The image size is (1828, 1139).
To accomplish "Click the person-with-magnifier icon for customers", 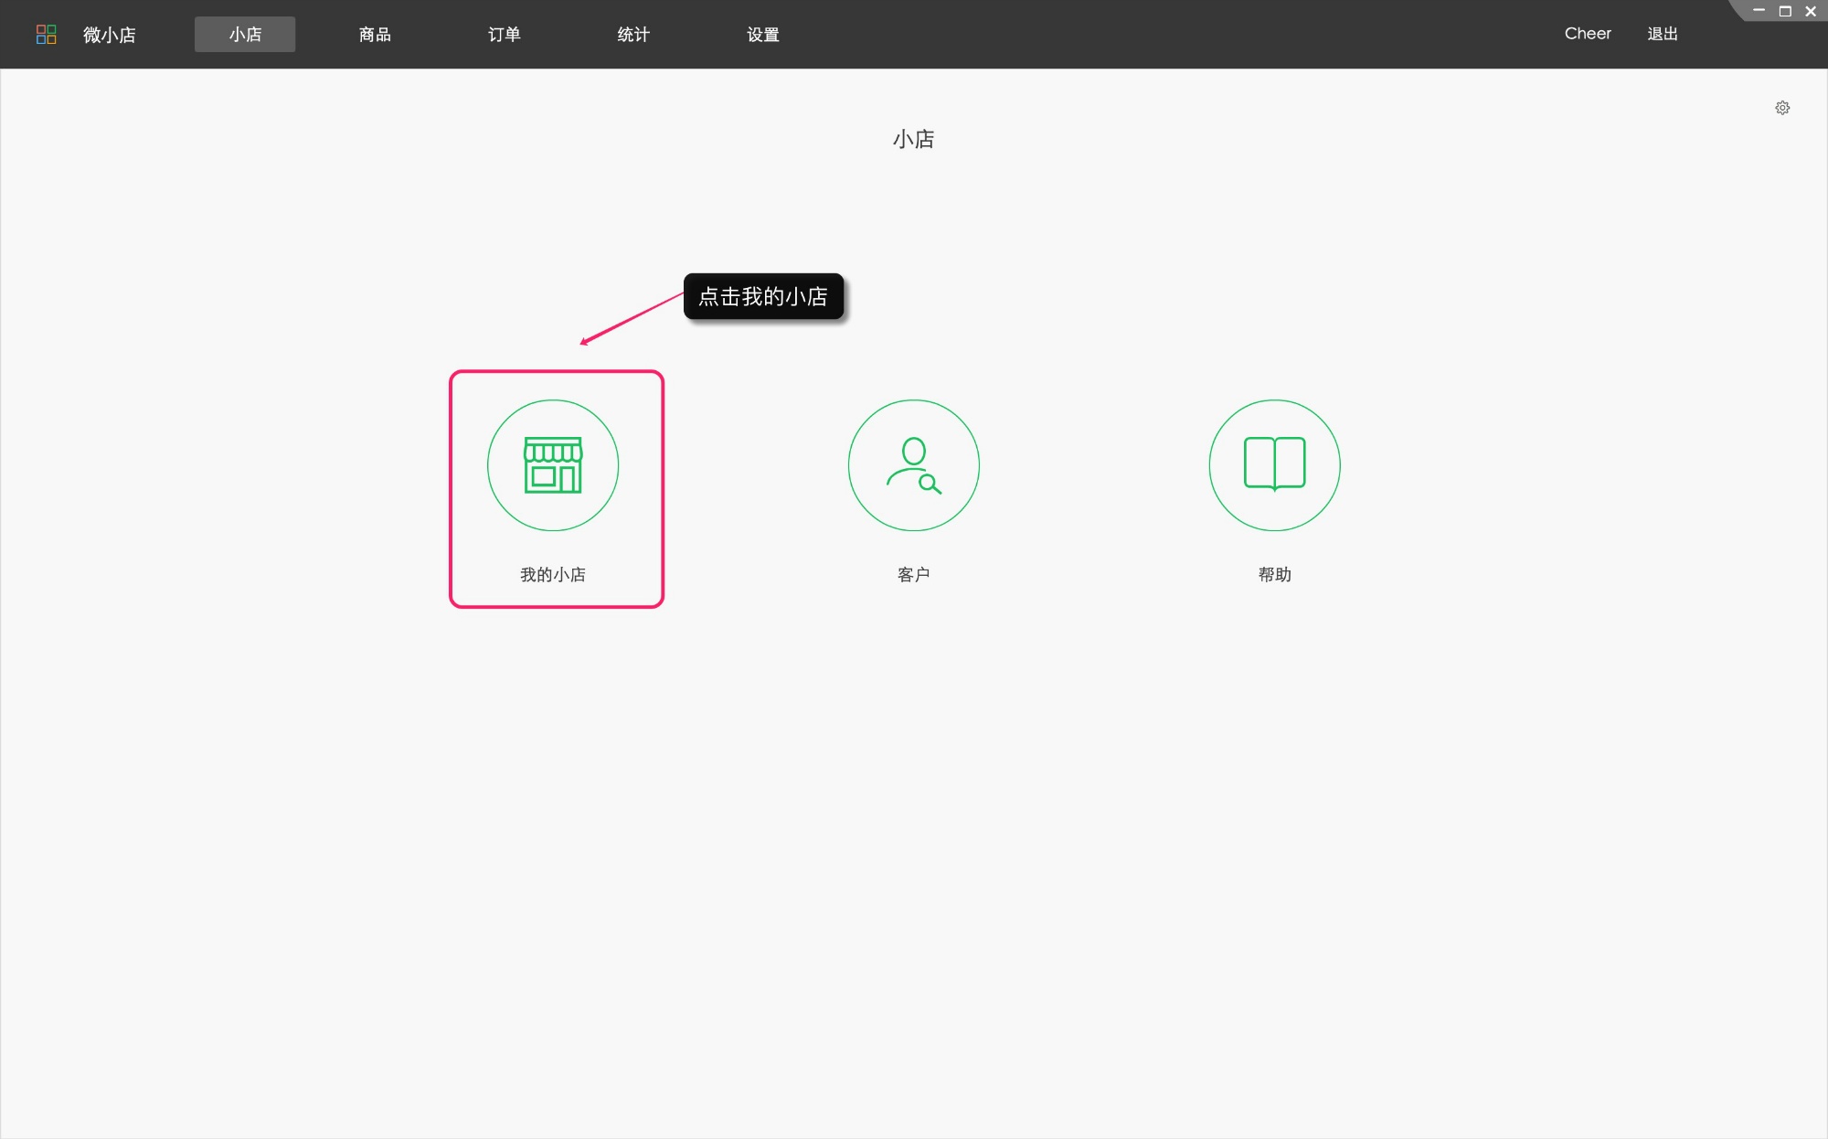I will [x=913, y=464].
